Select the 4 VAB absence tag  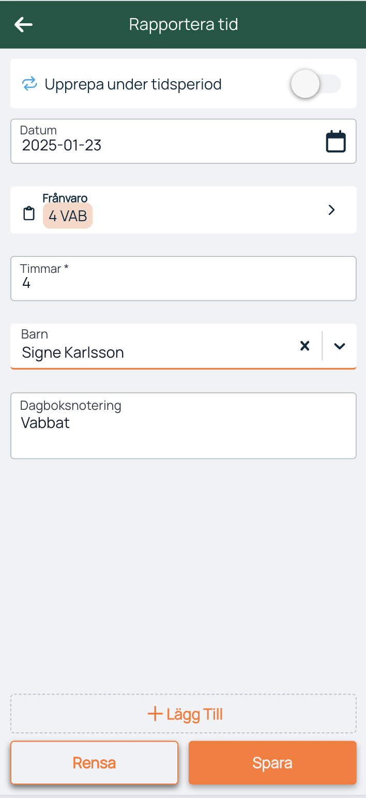[68, 216]
